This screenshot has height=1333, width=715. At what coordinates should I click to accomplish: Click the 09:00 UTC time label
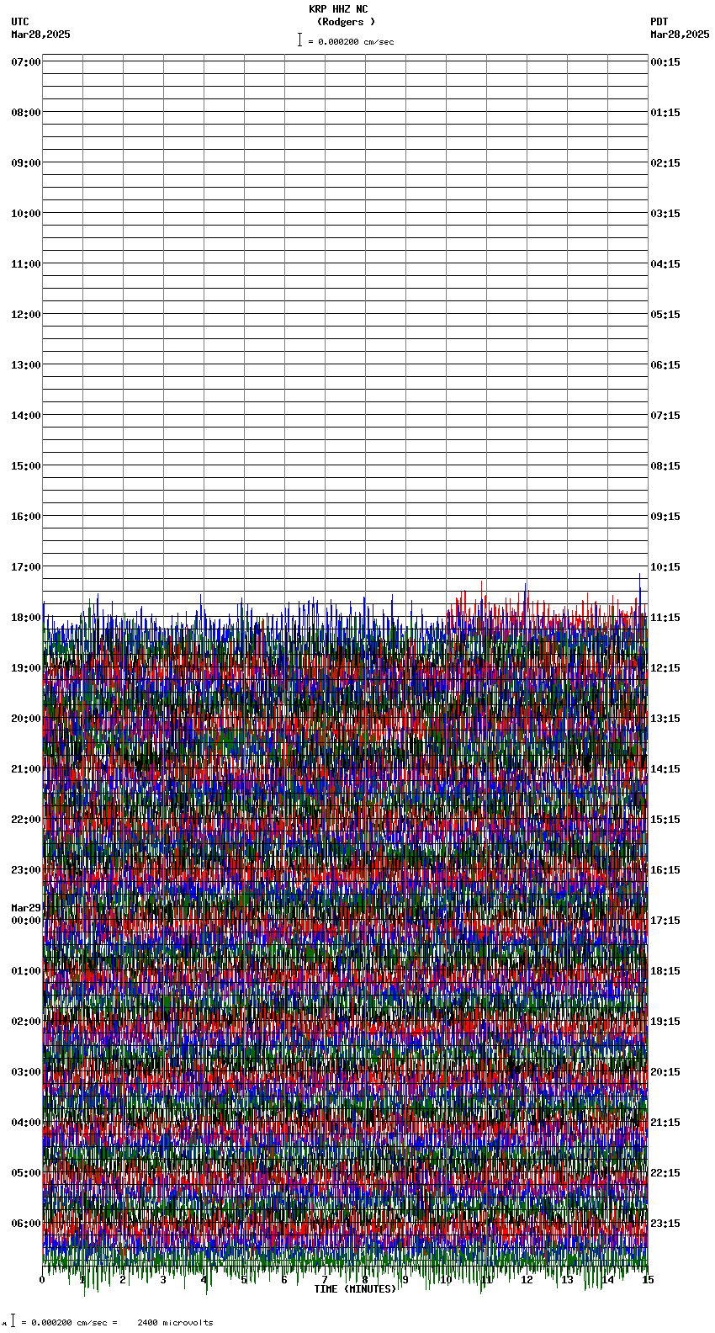pos(26,163)
